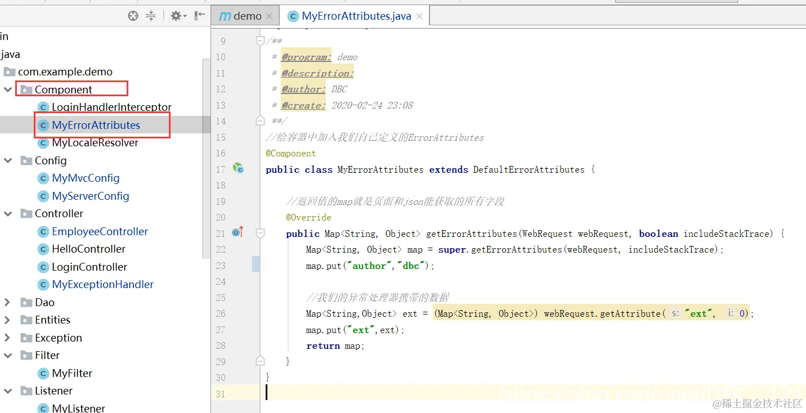Open the project view settings gear
This screenshot has height=413, width=806.
click(178, 16)
